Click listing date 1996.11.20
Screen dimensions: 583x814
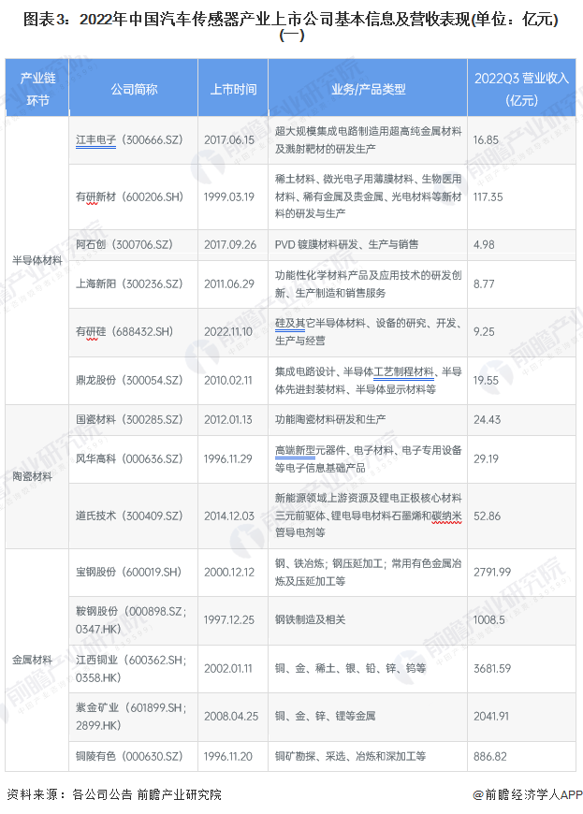point(228,756)
